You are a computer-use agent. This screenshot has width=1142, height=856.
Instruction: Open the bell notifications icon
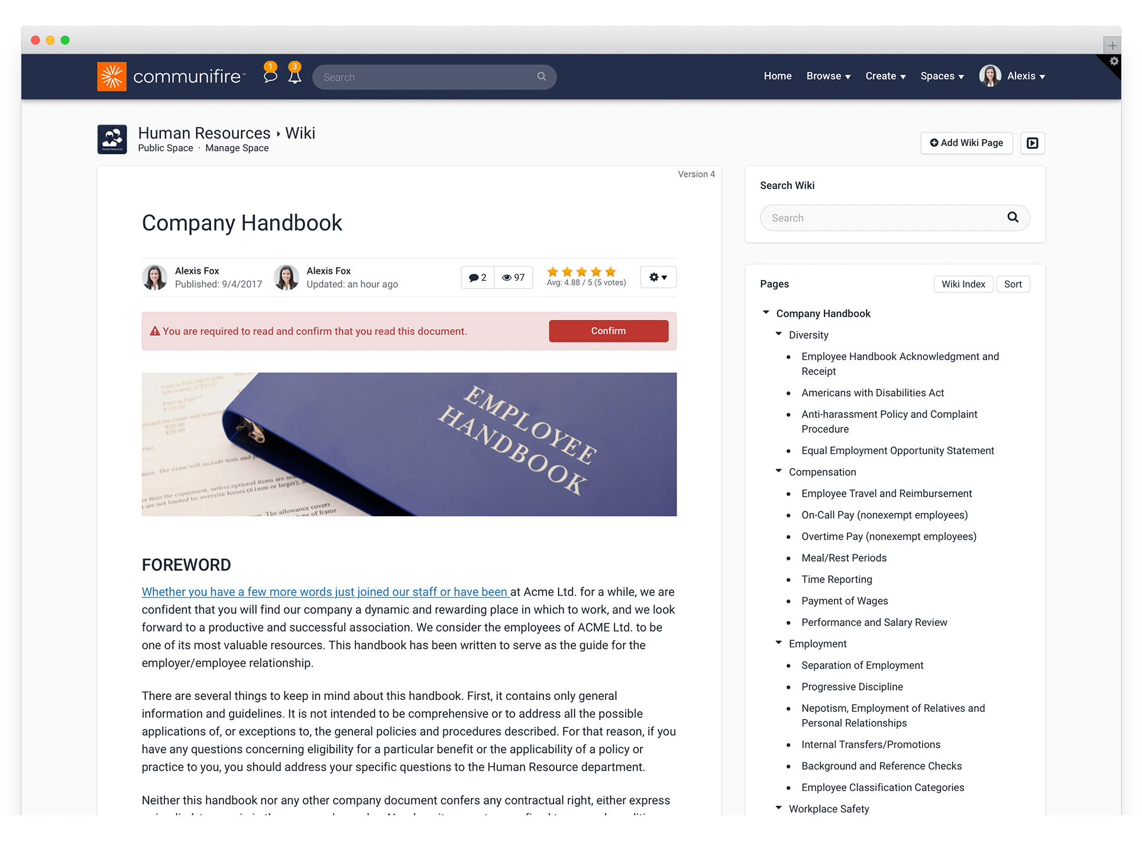(294, 76)
